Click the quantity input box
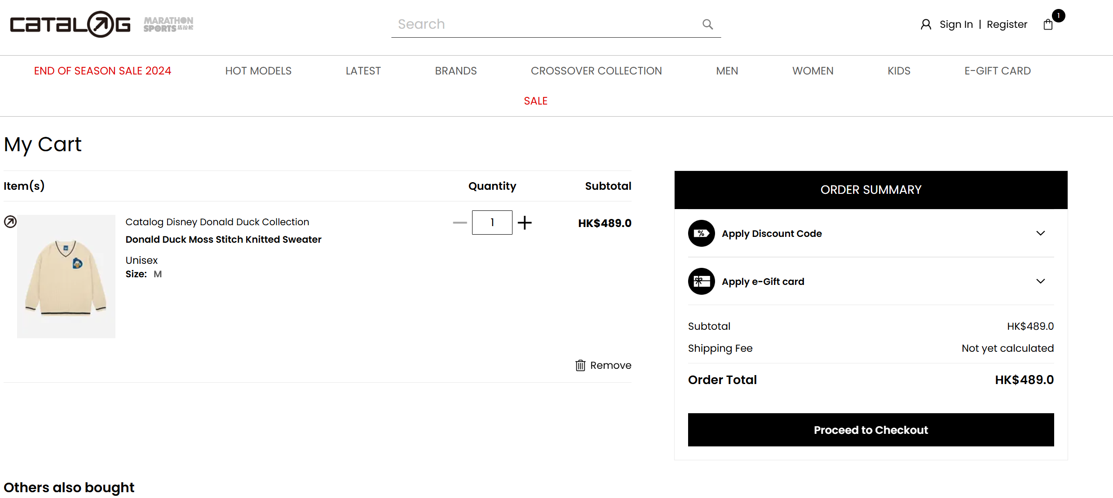The width and height of the screenshot is (1113, 498). [492, 223]
